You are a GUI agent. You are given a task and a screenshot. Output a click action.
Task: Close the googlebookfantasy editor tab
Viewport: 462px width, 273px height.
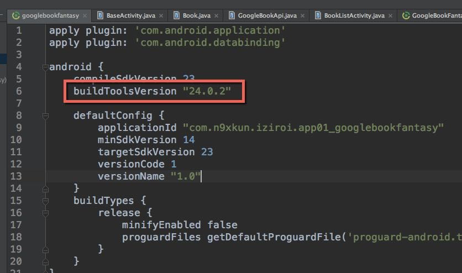85,16
